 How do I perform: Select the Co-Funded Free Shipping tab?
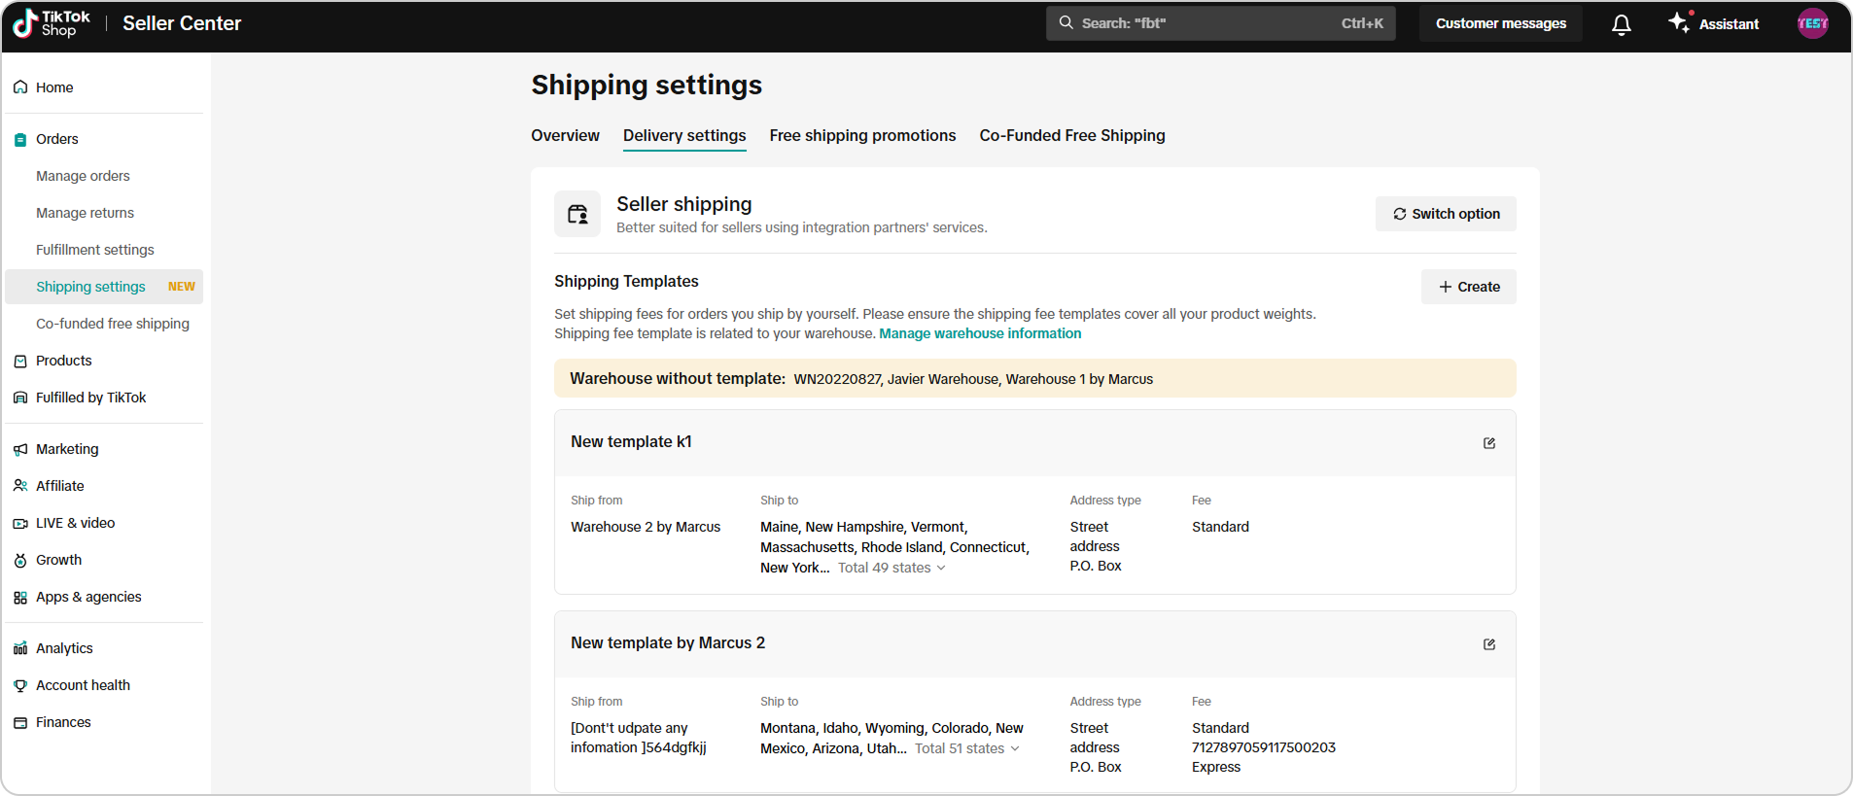1071,136
